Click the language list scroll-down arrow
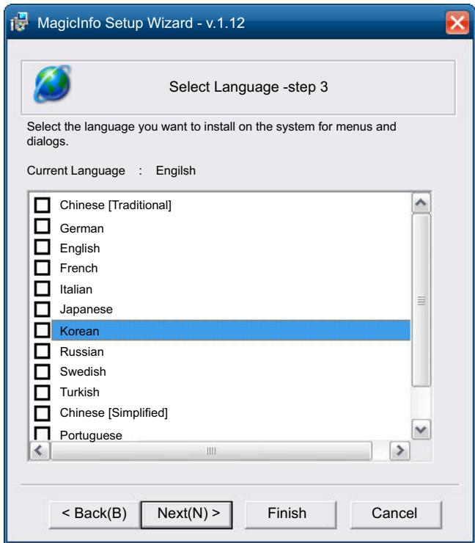 tap(421, 430)
